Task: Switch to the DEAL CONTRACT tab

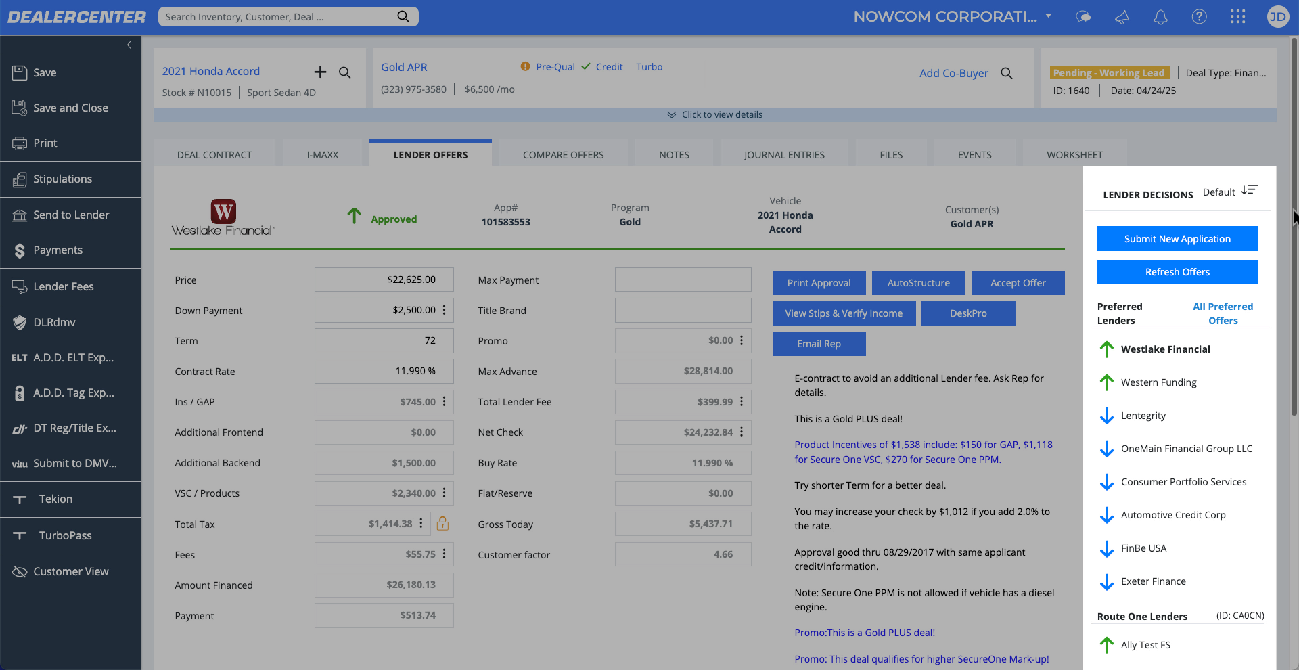Action: pyautogui.click(x=214, y=154)
